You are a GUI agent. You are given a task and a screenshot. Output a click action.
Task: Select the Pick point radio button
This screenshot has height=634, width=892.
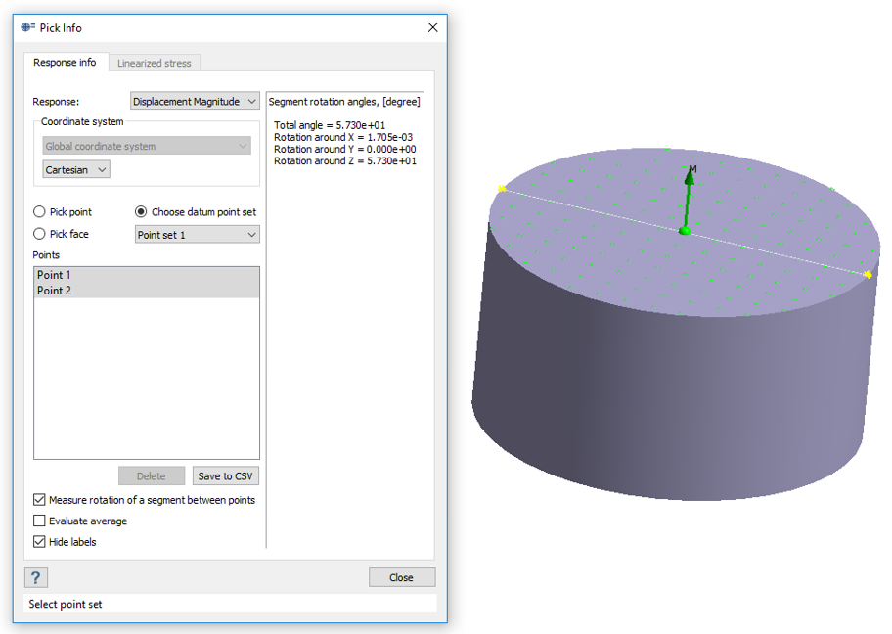pos(40,212)
